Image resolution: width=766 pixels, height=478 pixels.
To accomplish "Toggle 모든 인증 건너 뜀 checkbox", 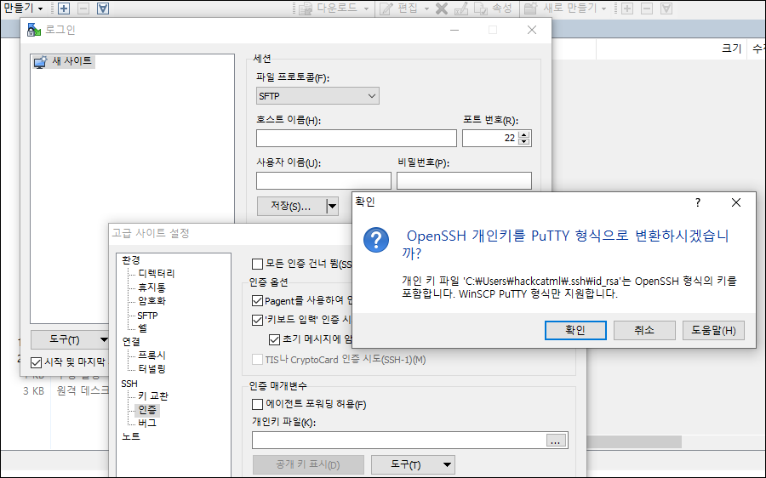I will point(257,265).
